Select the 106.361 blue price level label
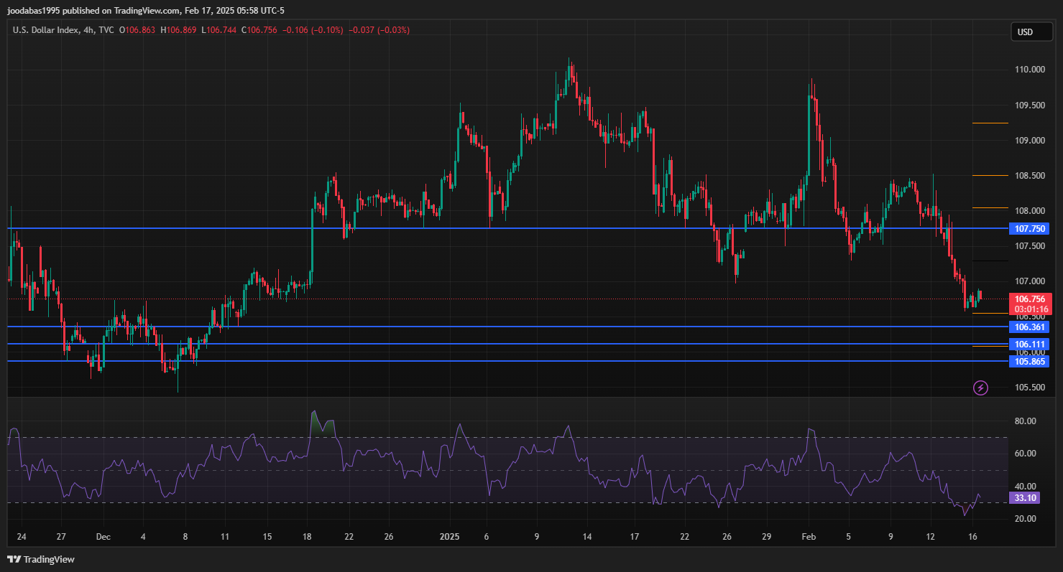This screenshot has height=572, width=1063. [x=1029, y=327]
